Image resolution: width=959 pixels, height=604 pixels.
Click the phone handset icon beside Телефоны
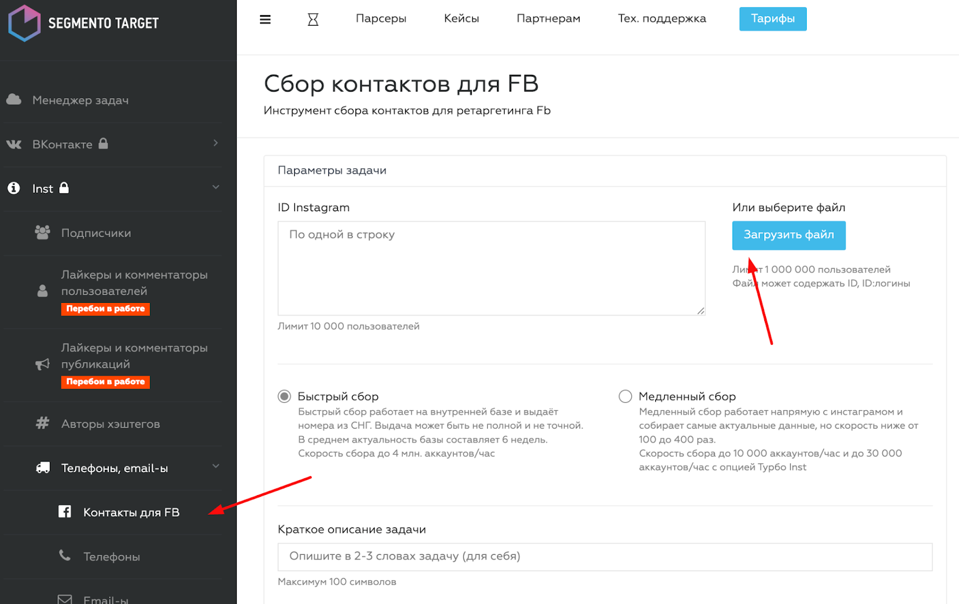tap(65, 556)
